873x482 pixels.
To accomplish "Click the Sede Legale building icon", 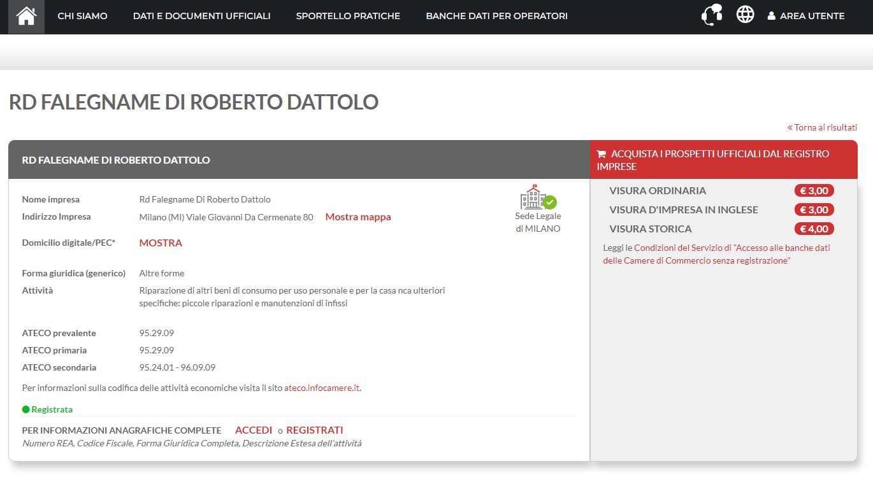I will pos(534,198).
